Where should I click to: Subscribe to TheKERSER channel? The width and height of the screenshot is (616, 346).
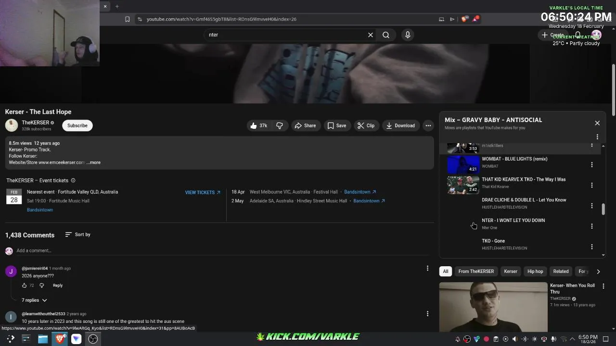tap(77, 125)
